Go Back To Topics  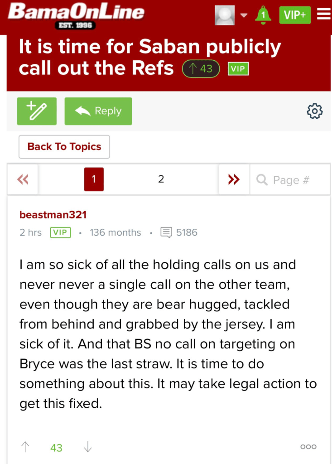pos(64,147)
